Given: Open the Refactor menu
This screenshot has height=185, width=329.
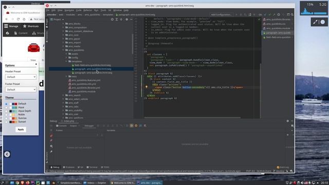Looking at the screenshot, I should pos(87,10).
